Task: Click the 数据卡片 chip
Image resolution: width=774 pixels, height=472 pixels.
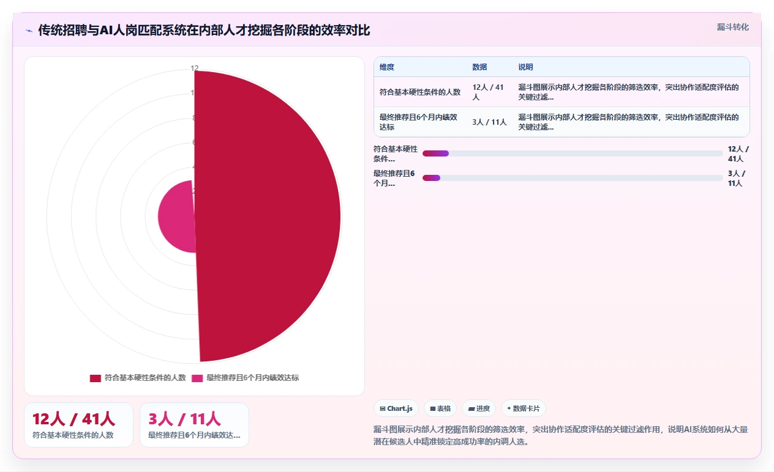Action: click(524, 408)
